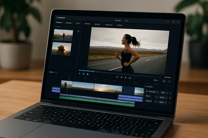Close the properties panel with the X
This screenshot has width=208, height=138.
(169, 81)
